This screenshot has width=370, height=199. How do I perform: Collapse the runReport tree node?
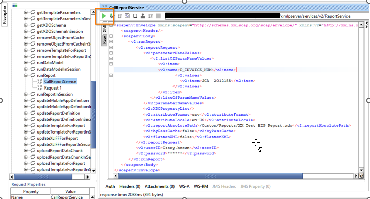(x=26, y=75)
